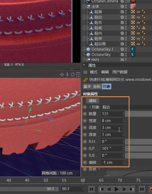
Task: Adjust the 厚度 value spinner arrows
Action: 123,135
